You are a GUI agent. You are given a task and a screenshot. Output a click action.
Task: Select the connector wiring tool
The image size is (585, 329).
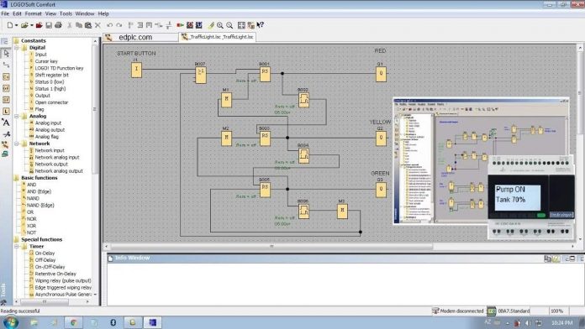[x=6, y=65]
